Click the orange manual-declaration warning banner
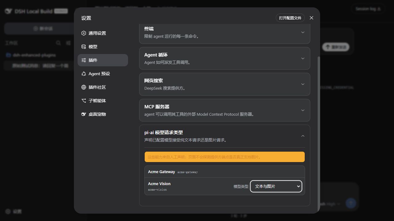This screenshot has height=221, width=394. tap(225, 157)
